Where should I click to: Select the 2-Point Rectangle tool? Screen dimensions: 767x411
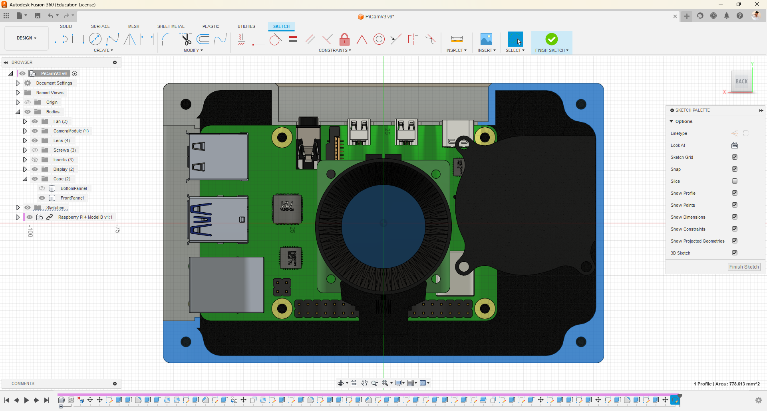click(x=78, y=39)
